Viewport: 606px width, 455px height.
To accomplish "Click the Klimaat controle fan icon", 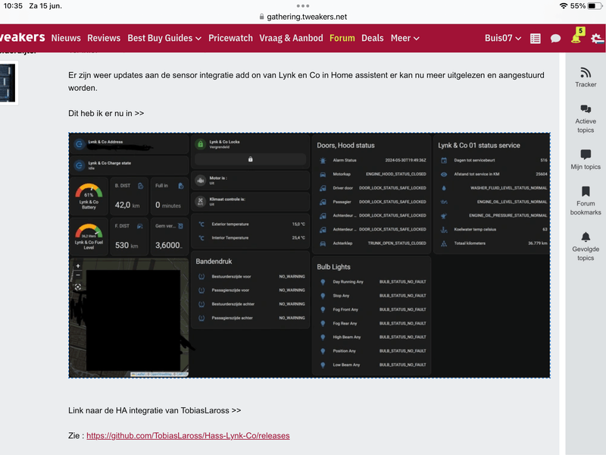I will [200, 201].
